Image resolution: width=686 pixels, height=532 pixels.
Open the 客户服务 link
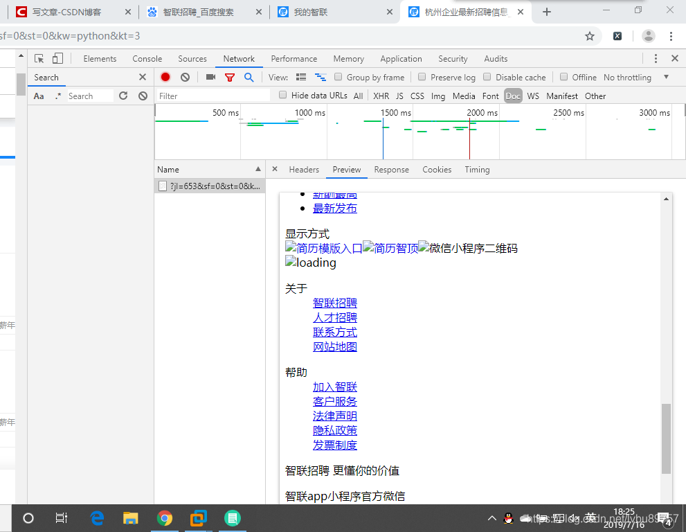pyautogui.click(x=334, y=401)
